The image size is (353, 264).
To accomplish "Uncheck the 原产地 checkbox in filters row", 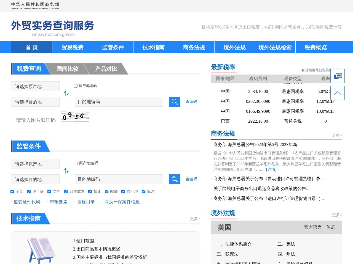I will [123, 192].
